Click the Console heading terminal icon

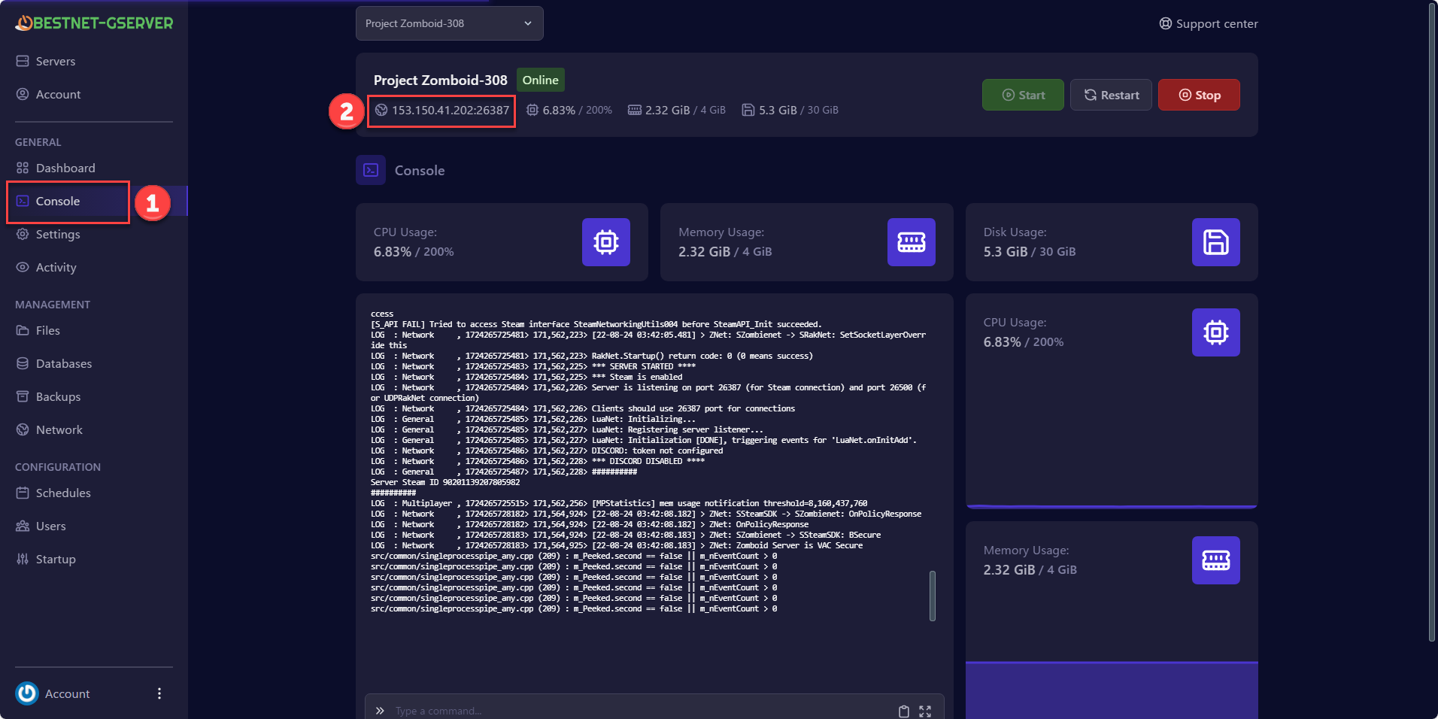tap(371, 170)
